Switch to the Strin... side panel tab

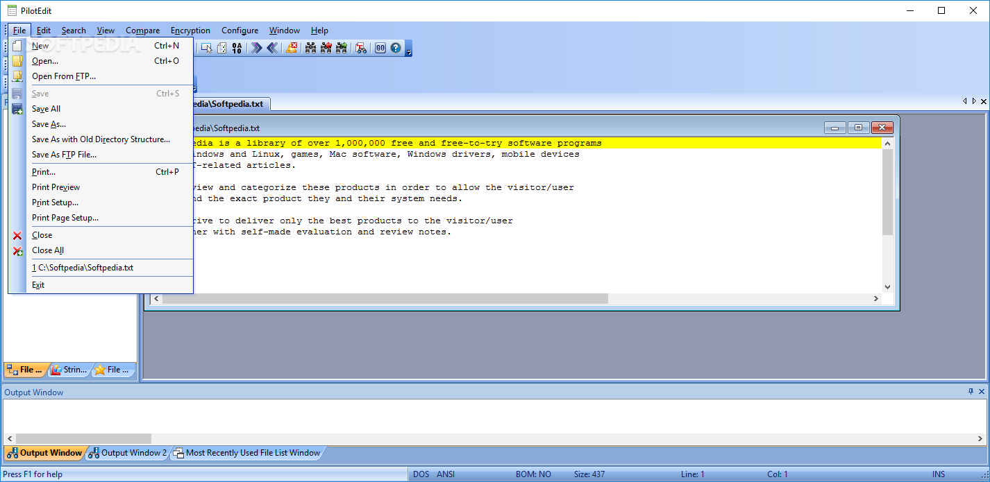69,370
